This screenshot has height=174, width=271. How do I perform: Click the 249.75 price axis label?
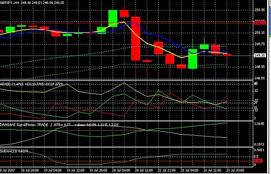(260, 44)
